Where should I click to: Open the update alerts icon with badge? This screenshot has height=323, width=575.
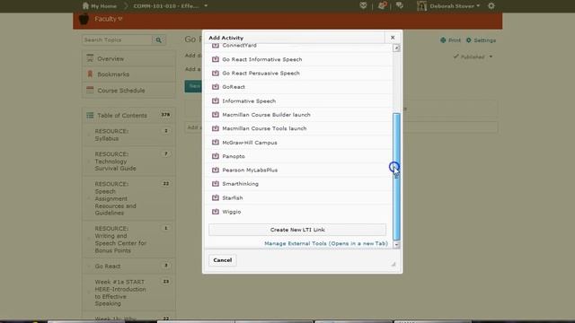click(x=381, y=5)
